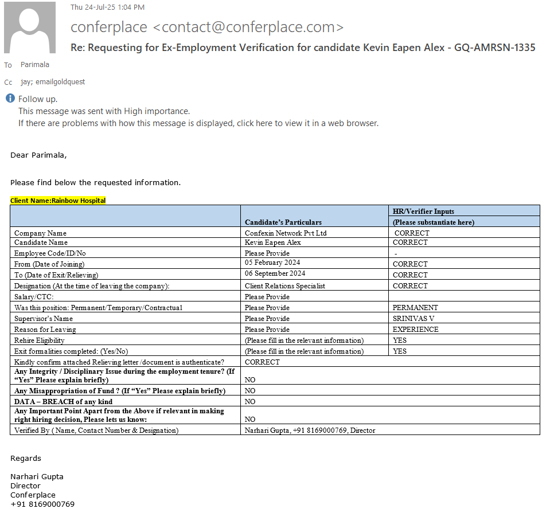This screenshot has height=509, width=546.
Task: Click the PERMANENT position type cell
Action: click(415, 308)
